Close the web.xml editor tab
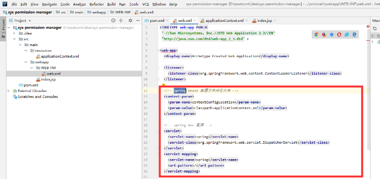The height and width of the screenshot is (179, 380). click(194, 21)
